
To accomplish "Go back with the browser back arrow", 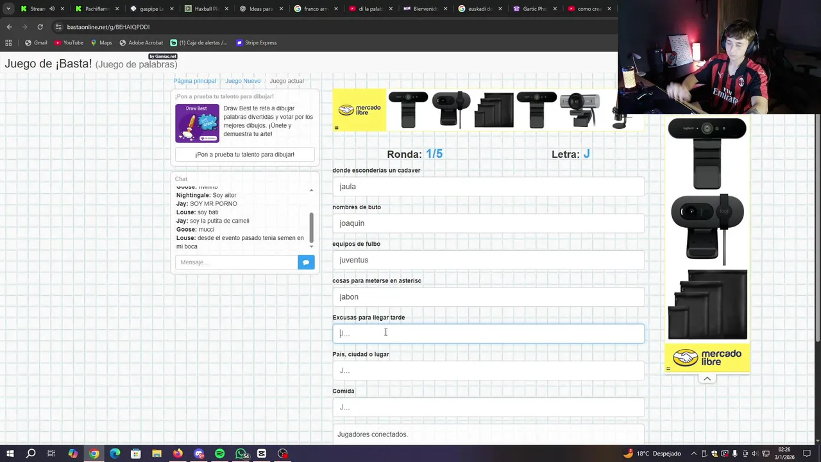I will coord(9,27).
